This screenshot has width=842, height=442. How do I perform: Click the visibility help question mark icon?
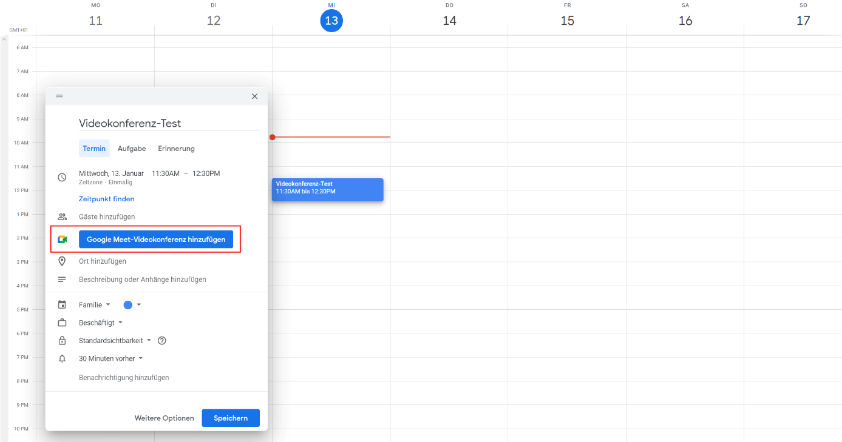[x=162, y=341]
